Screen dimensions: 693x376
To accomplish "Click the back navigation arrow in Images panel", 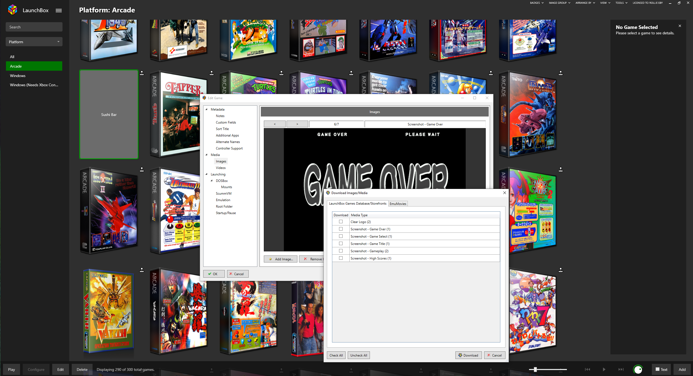I will (274, 124).
